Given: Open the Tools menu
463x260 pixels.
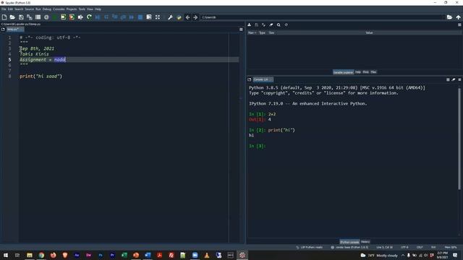Looking at the screenshot, I should click(82, 9).
